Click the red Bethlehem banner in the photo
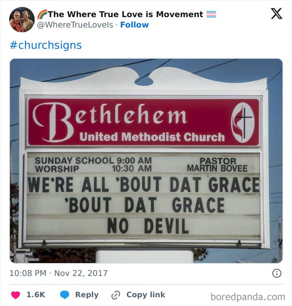This screenshot has height=306, width=292. click(143, 123)
